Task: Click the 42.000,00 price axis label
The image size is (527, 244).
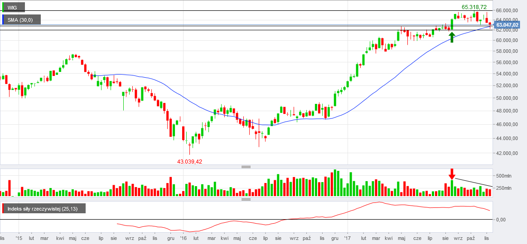Action: click(x=508, y=153)
